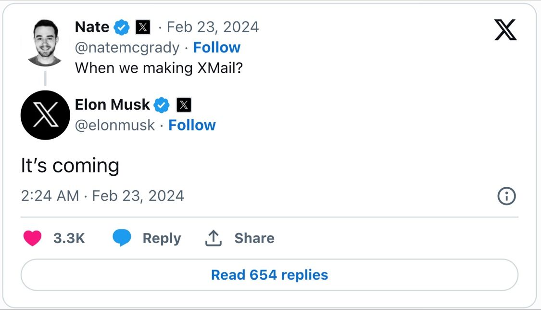Image resolution: width=541 pixels, height=310 pixels.
Task: Click the X logo in top-right corner
Action: pyautogui.click(x=505, y=30)
